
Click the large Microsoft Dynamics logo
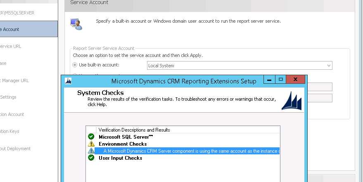[x=292, y=102]
